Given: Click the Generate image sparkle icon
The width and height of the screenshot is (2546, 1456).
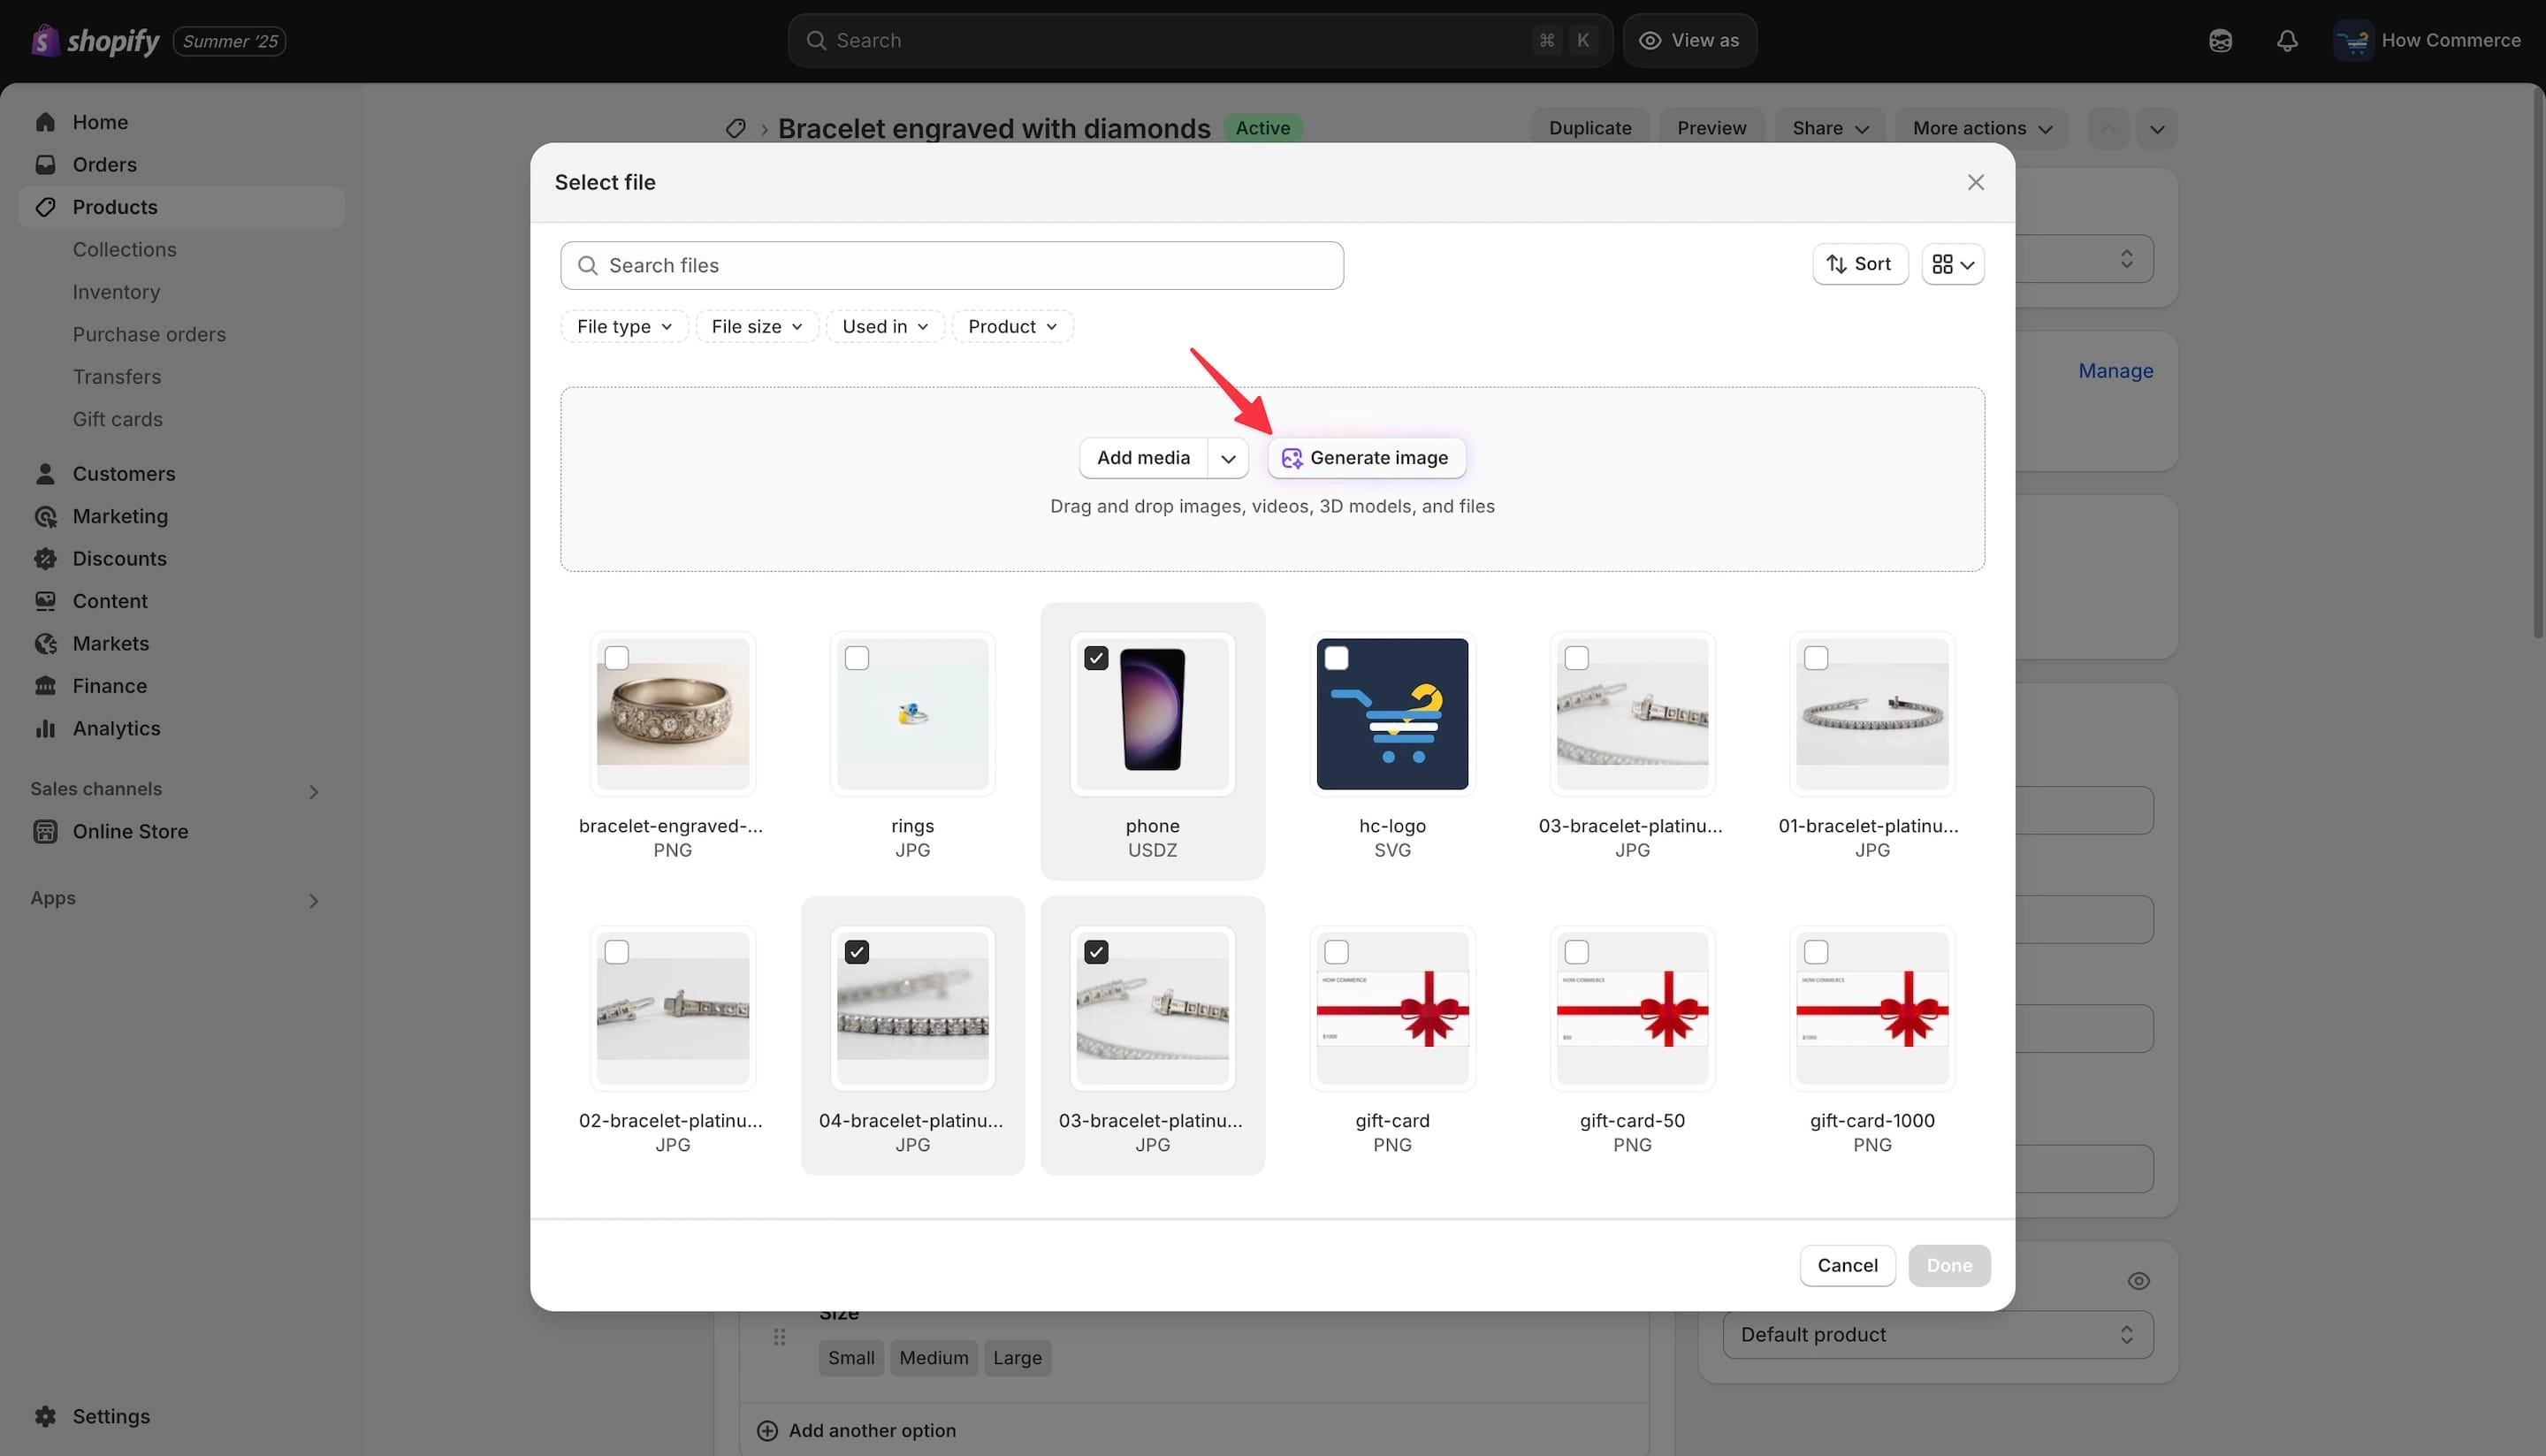Looking at the screenshot, I should pyautogui.click(x=1291, y=458).
